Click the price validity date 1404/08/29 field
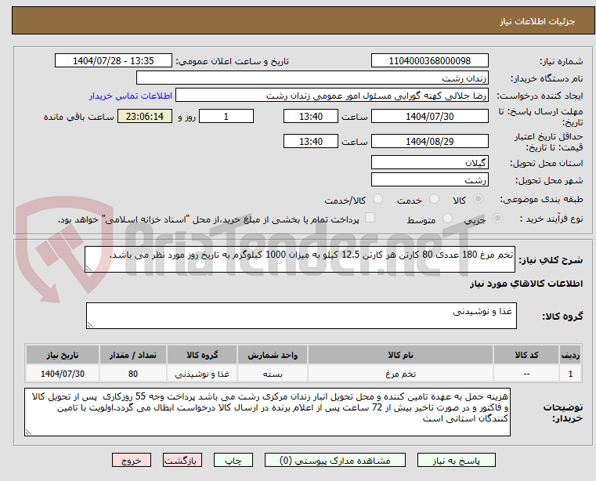The image size is (596, 481). pos(429,142)
